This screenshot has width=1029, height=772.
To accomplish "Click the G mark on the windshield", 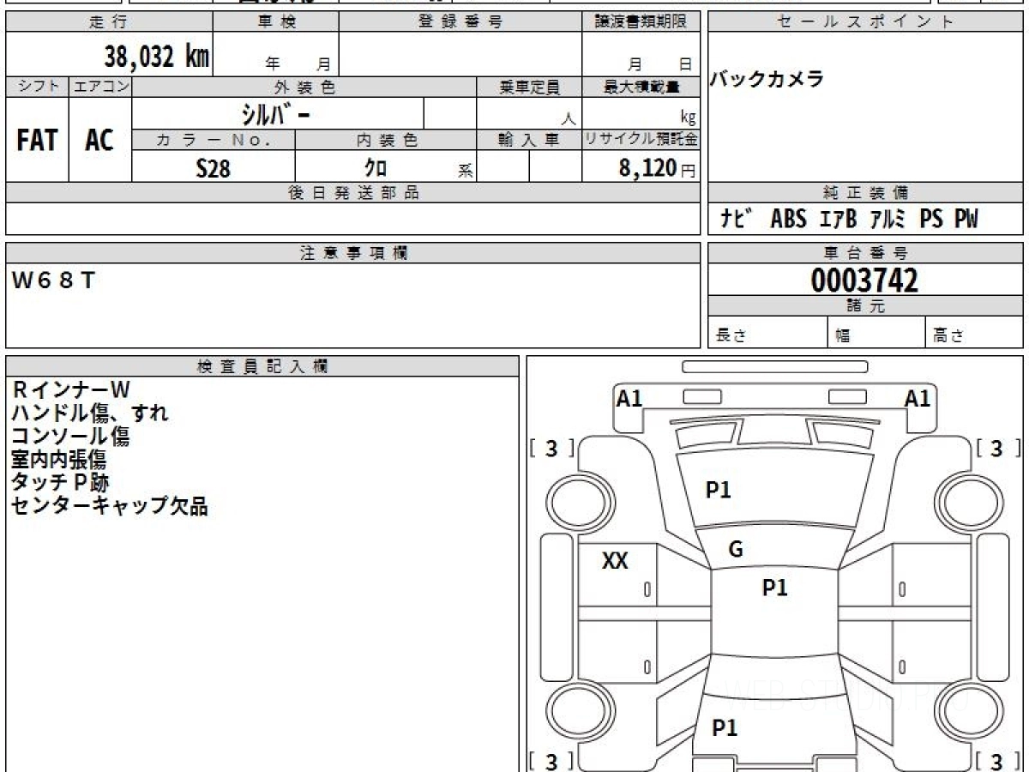I will (736, 550).
